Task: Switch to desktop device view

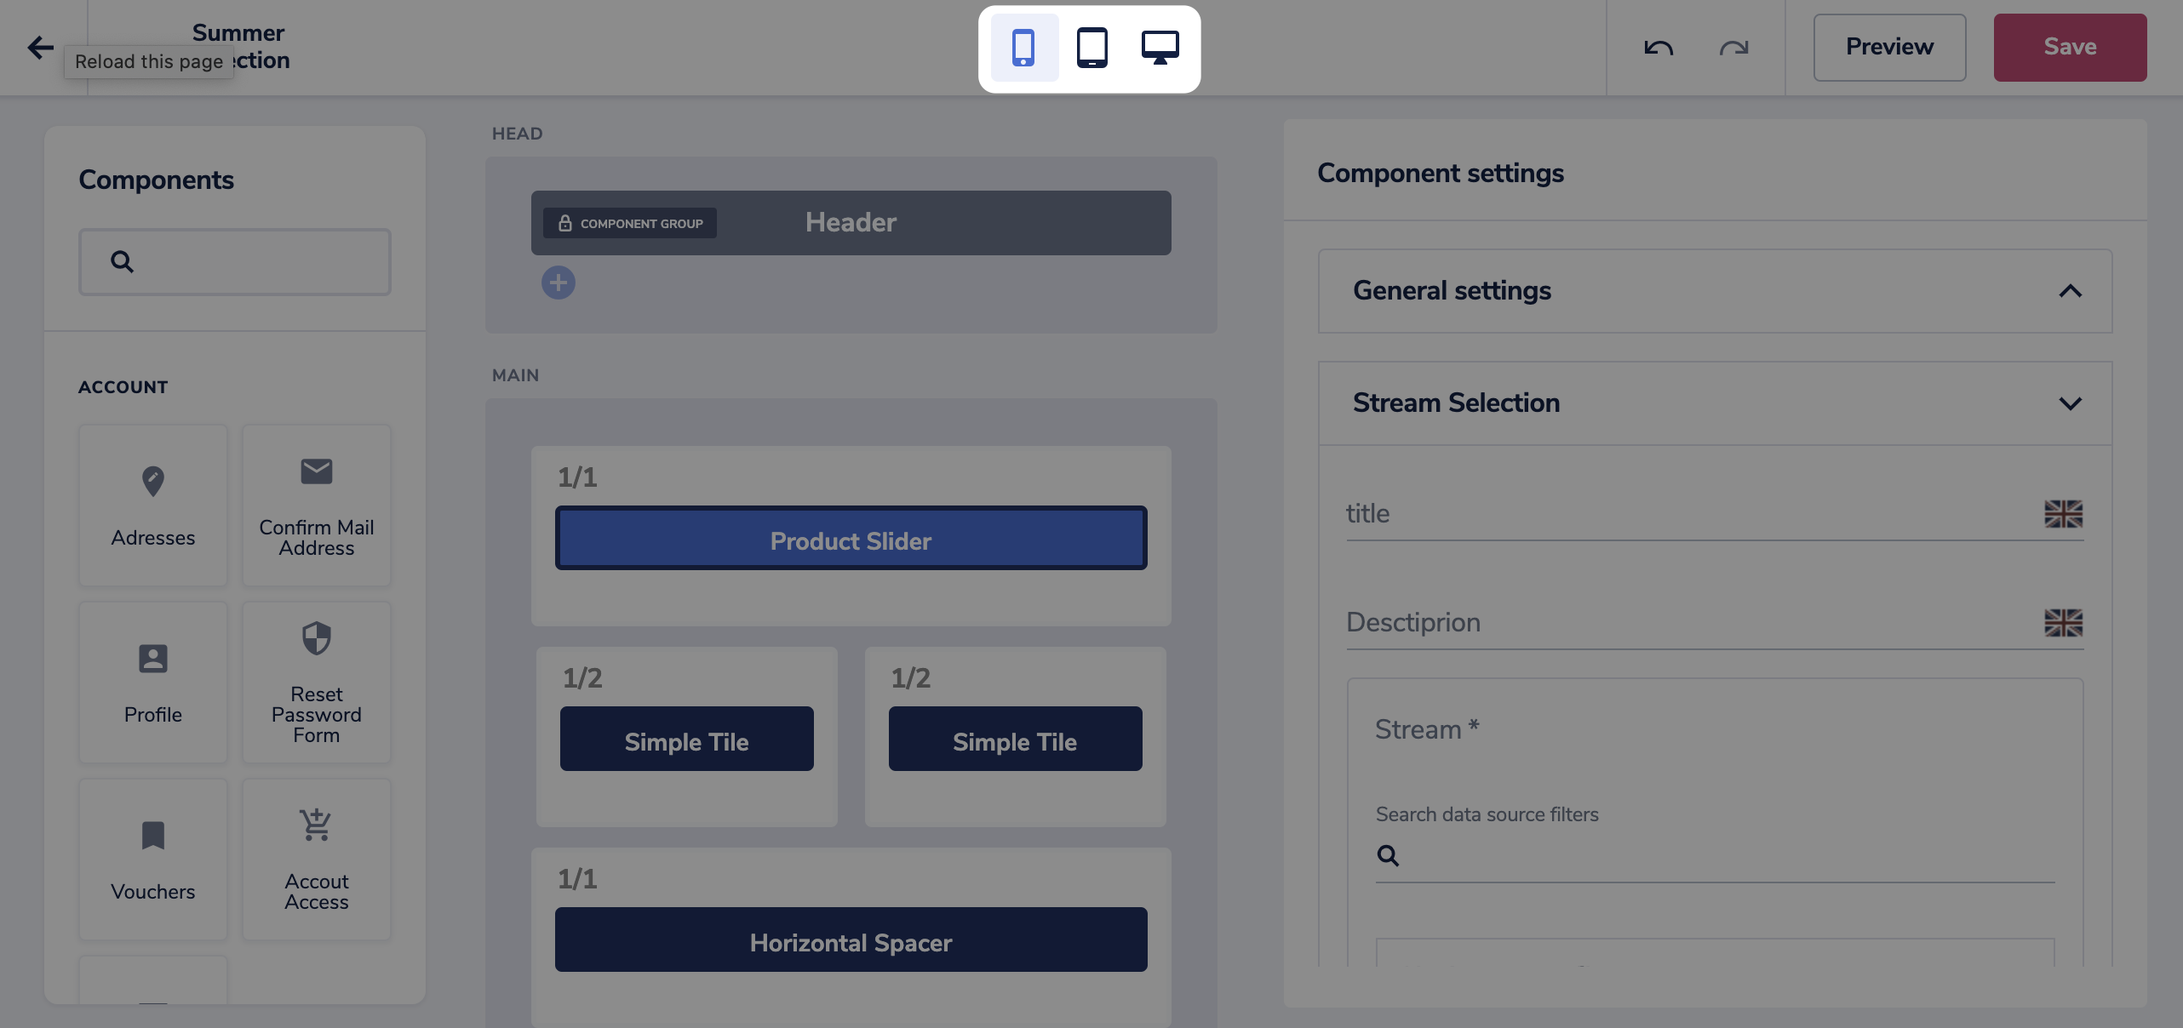Action: 1160,48
